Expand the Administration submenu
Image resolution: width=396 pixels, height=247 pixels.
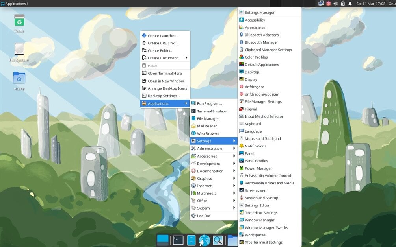coord(214,148)
